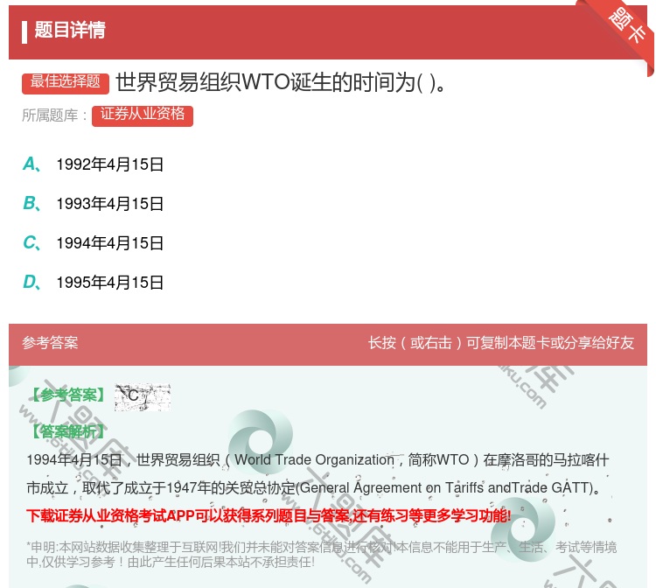Click the question text about WTO诞生的时间
The height and width of the screenshot is (588, 656).
pos(282,82)
